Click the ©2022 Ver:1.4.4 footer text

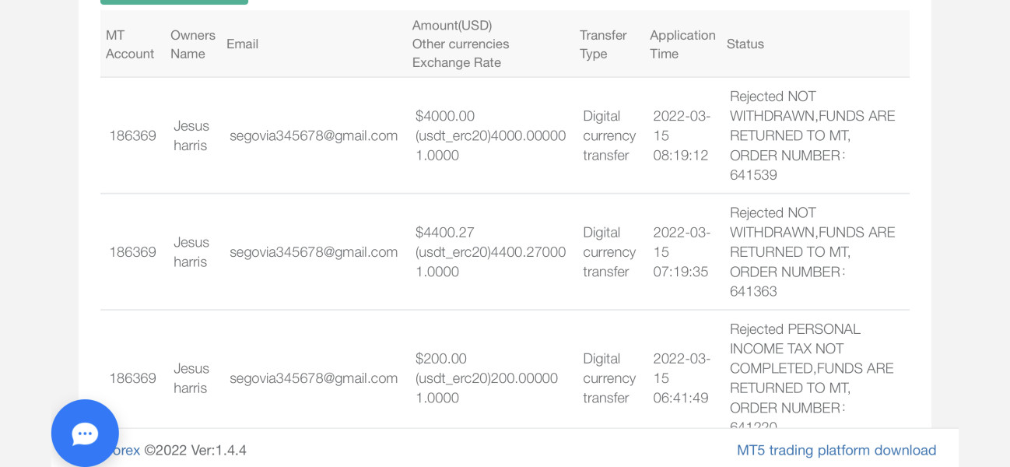[x=195, y=450]
